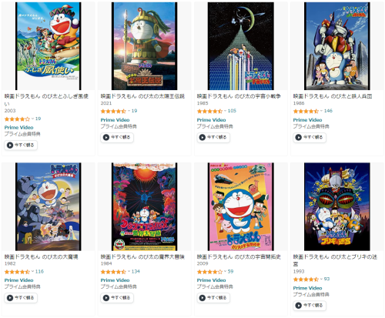Image resolution: width=385 pixels, height=318 pixels.
Task: Click play icon under のび太の大魔境
Action: [10, 298]
